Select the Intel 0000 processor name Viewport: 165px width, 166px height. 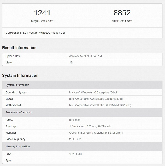click(x=75, y=120)
